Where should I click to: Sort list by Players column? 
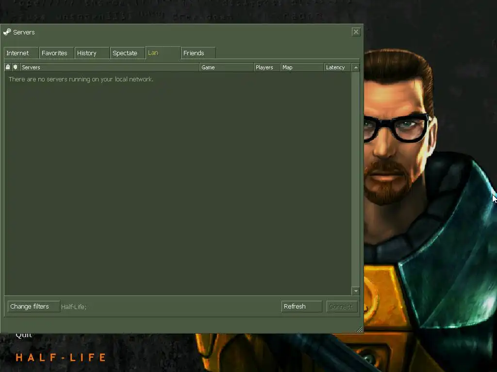[x=267, y=67]
